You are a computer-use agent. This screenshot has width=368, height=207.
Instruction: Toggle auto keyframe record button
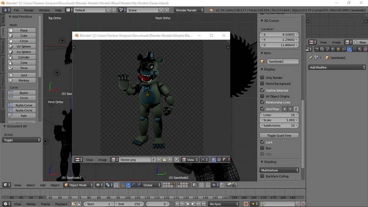click(246, 204)
